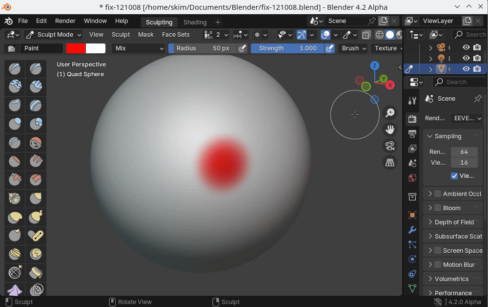Switch perspective/orthographic with grid gizmo

pos(389,162)
